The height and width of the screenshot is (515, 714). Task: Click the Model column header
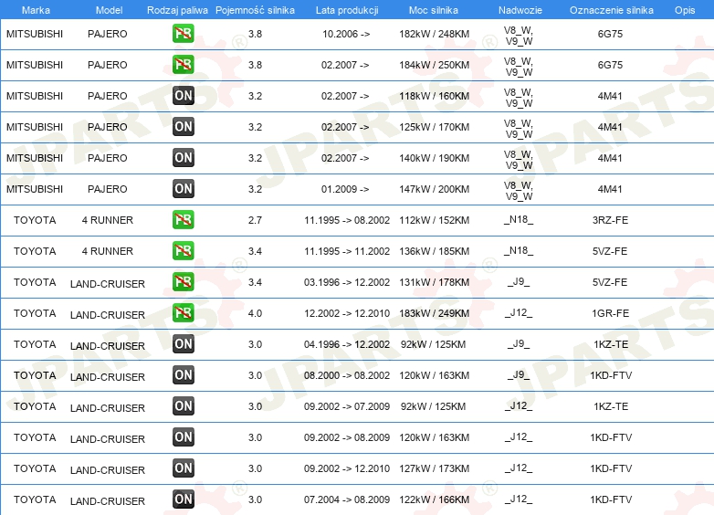(x=109, y=10)
